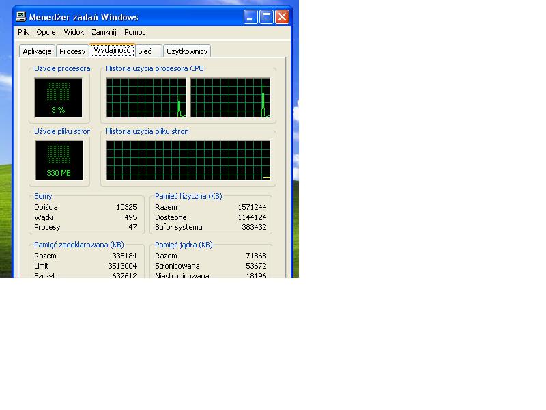Switch to the Procesy tab
Viewport: 546px width, 410px height.
tap(72, 51)
